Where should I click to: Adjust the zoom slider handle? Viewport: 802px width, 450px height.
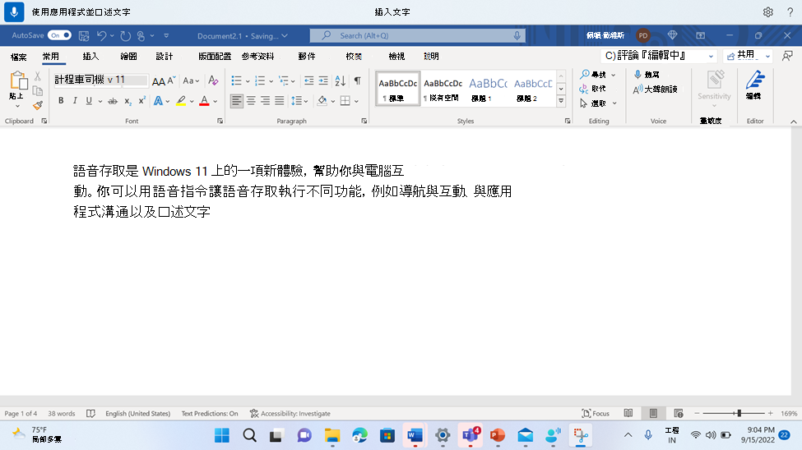739,413
